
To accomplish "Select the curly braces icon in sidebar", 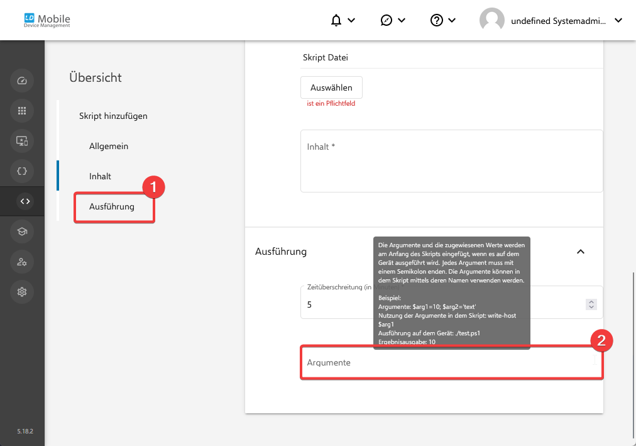I will pyautogui.click(x=22, y=171).
